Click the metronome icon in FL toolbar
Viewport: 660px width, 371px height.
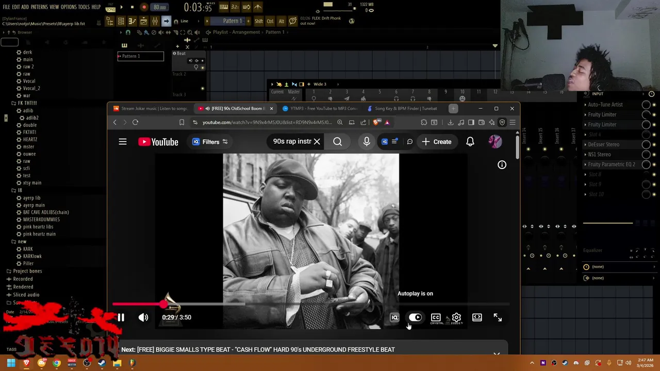pos(257,7)
